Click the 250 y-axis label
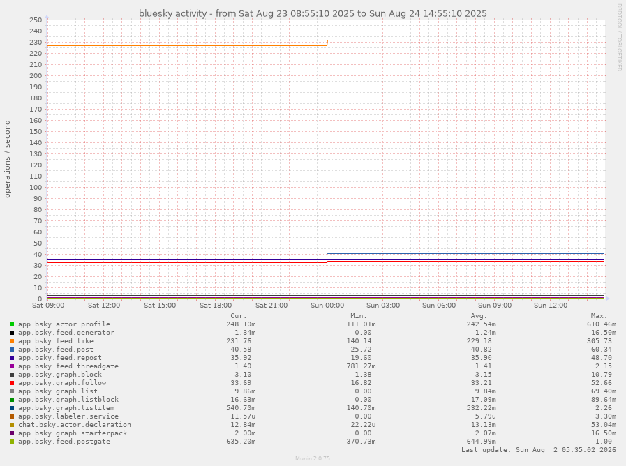The width and height of the screenshot is (626, 466). tap(36, 20)
